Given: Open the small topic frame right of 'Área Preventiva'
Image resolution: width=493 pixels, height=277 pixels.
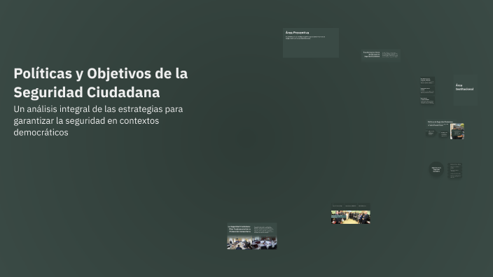Looking at the screenshot, I should tap(381, 55).
